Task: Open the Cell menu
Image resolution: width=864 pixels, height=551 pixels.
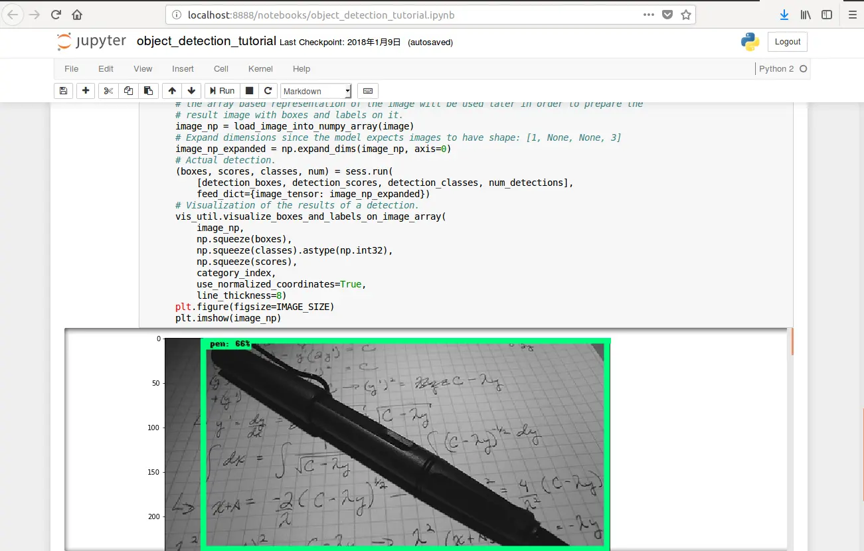Action: [221, 68]
